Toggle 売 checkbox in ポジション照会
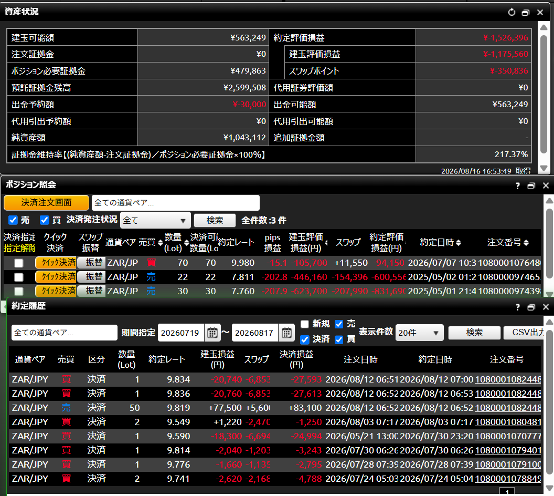 click(x=13, y=220)
